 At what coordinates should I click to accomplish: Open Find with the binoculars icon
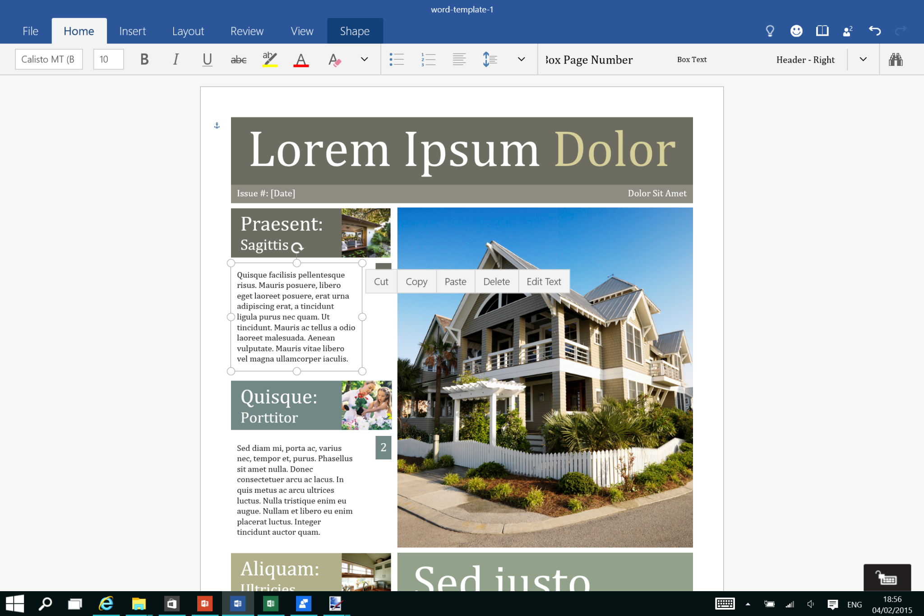coord(896,59)
